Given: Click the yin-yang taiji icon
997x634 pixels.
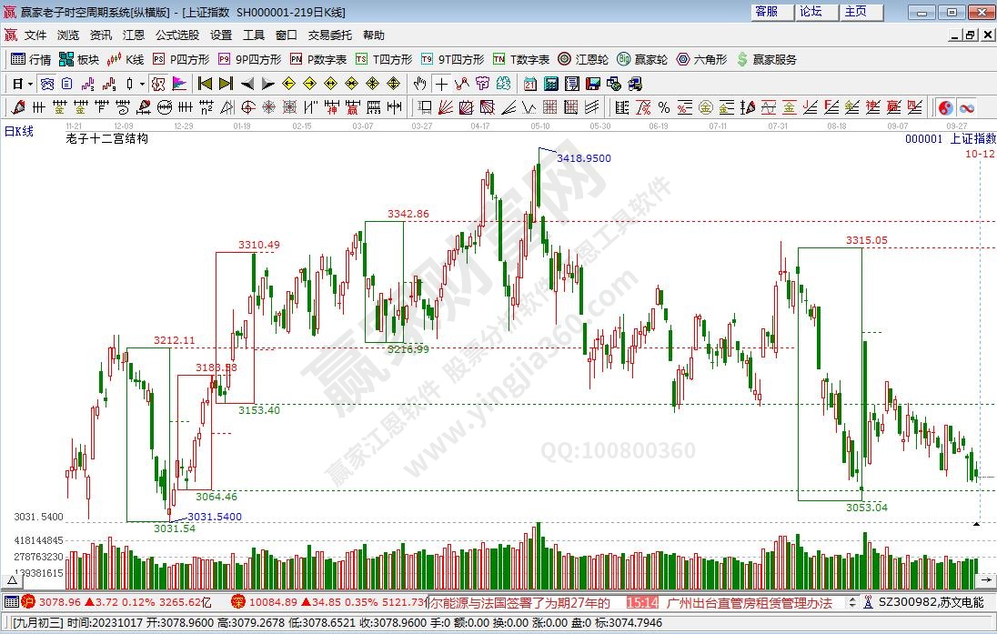Looking at the screenshot, I should tap(945, 107).
